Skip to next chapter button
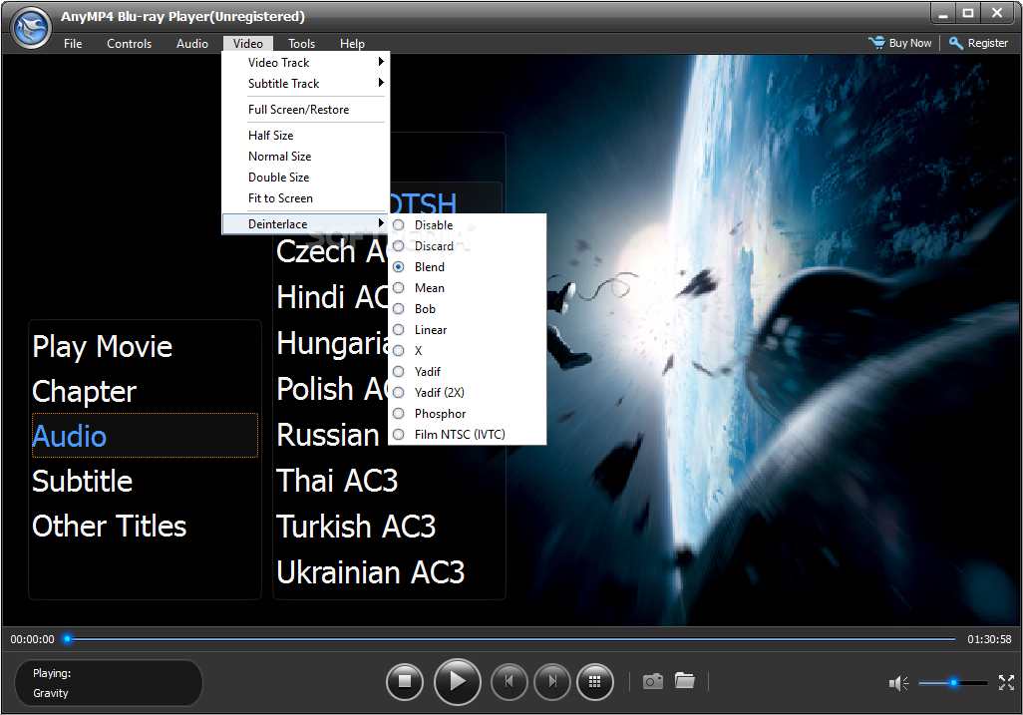 click(552, 682)
